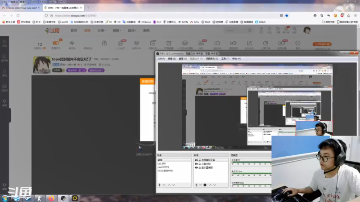Screen dimensions: 360x202
Task: Open the cloud icon in streamer toolbar
Action: click(185, 44)
